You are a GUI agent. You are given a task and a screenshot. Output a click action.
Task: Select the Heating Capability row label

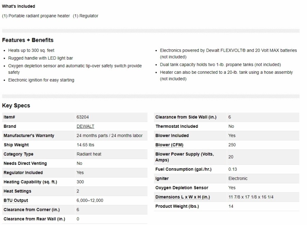pyautogui.click(x=30, y=182)
